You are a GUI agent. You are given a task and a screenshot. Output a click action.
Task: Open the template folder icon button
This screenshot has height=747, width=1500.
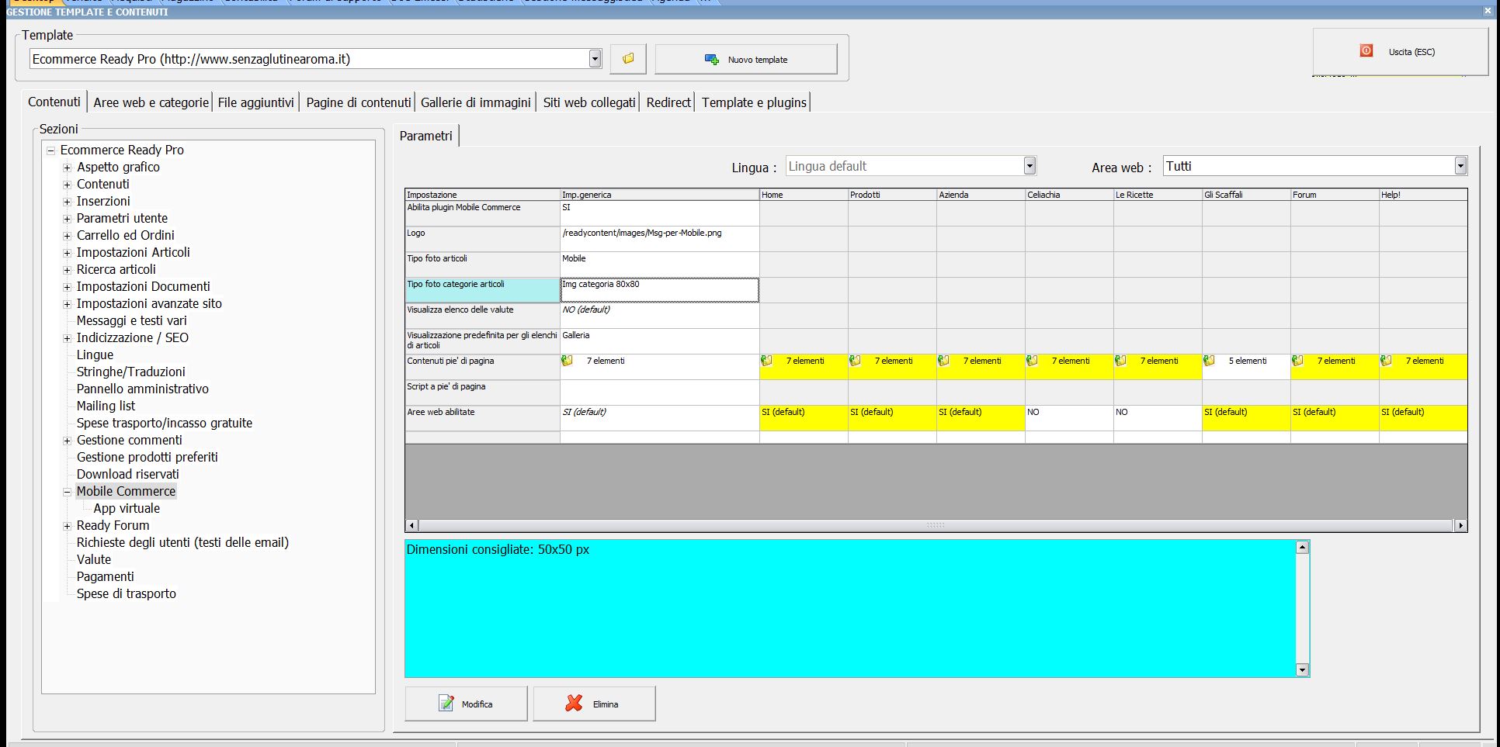[x=628, y=59]
